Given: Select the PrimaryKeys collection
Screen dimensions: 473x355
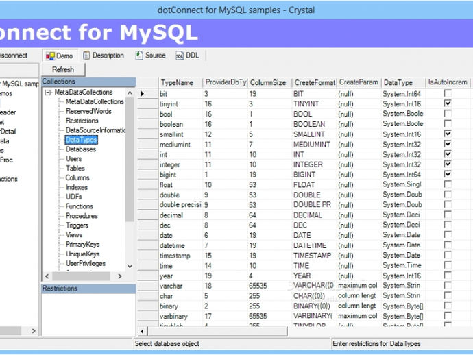Looking at the screenshot, I should tap(83, 245).
